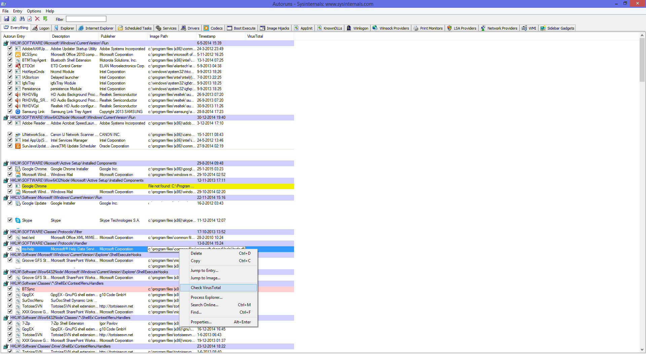
Task: Open the Scheduled Tasks tab
Action: (135, 28)
